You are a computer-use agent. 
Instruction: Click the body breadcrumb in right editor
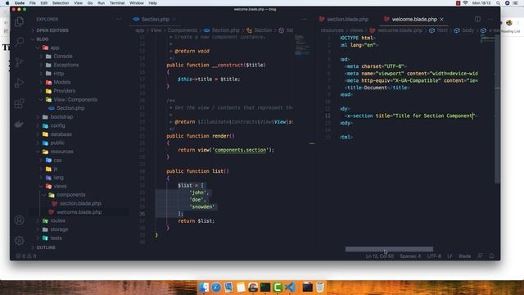coord(468,30)
